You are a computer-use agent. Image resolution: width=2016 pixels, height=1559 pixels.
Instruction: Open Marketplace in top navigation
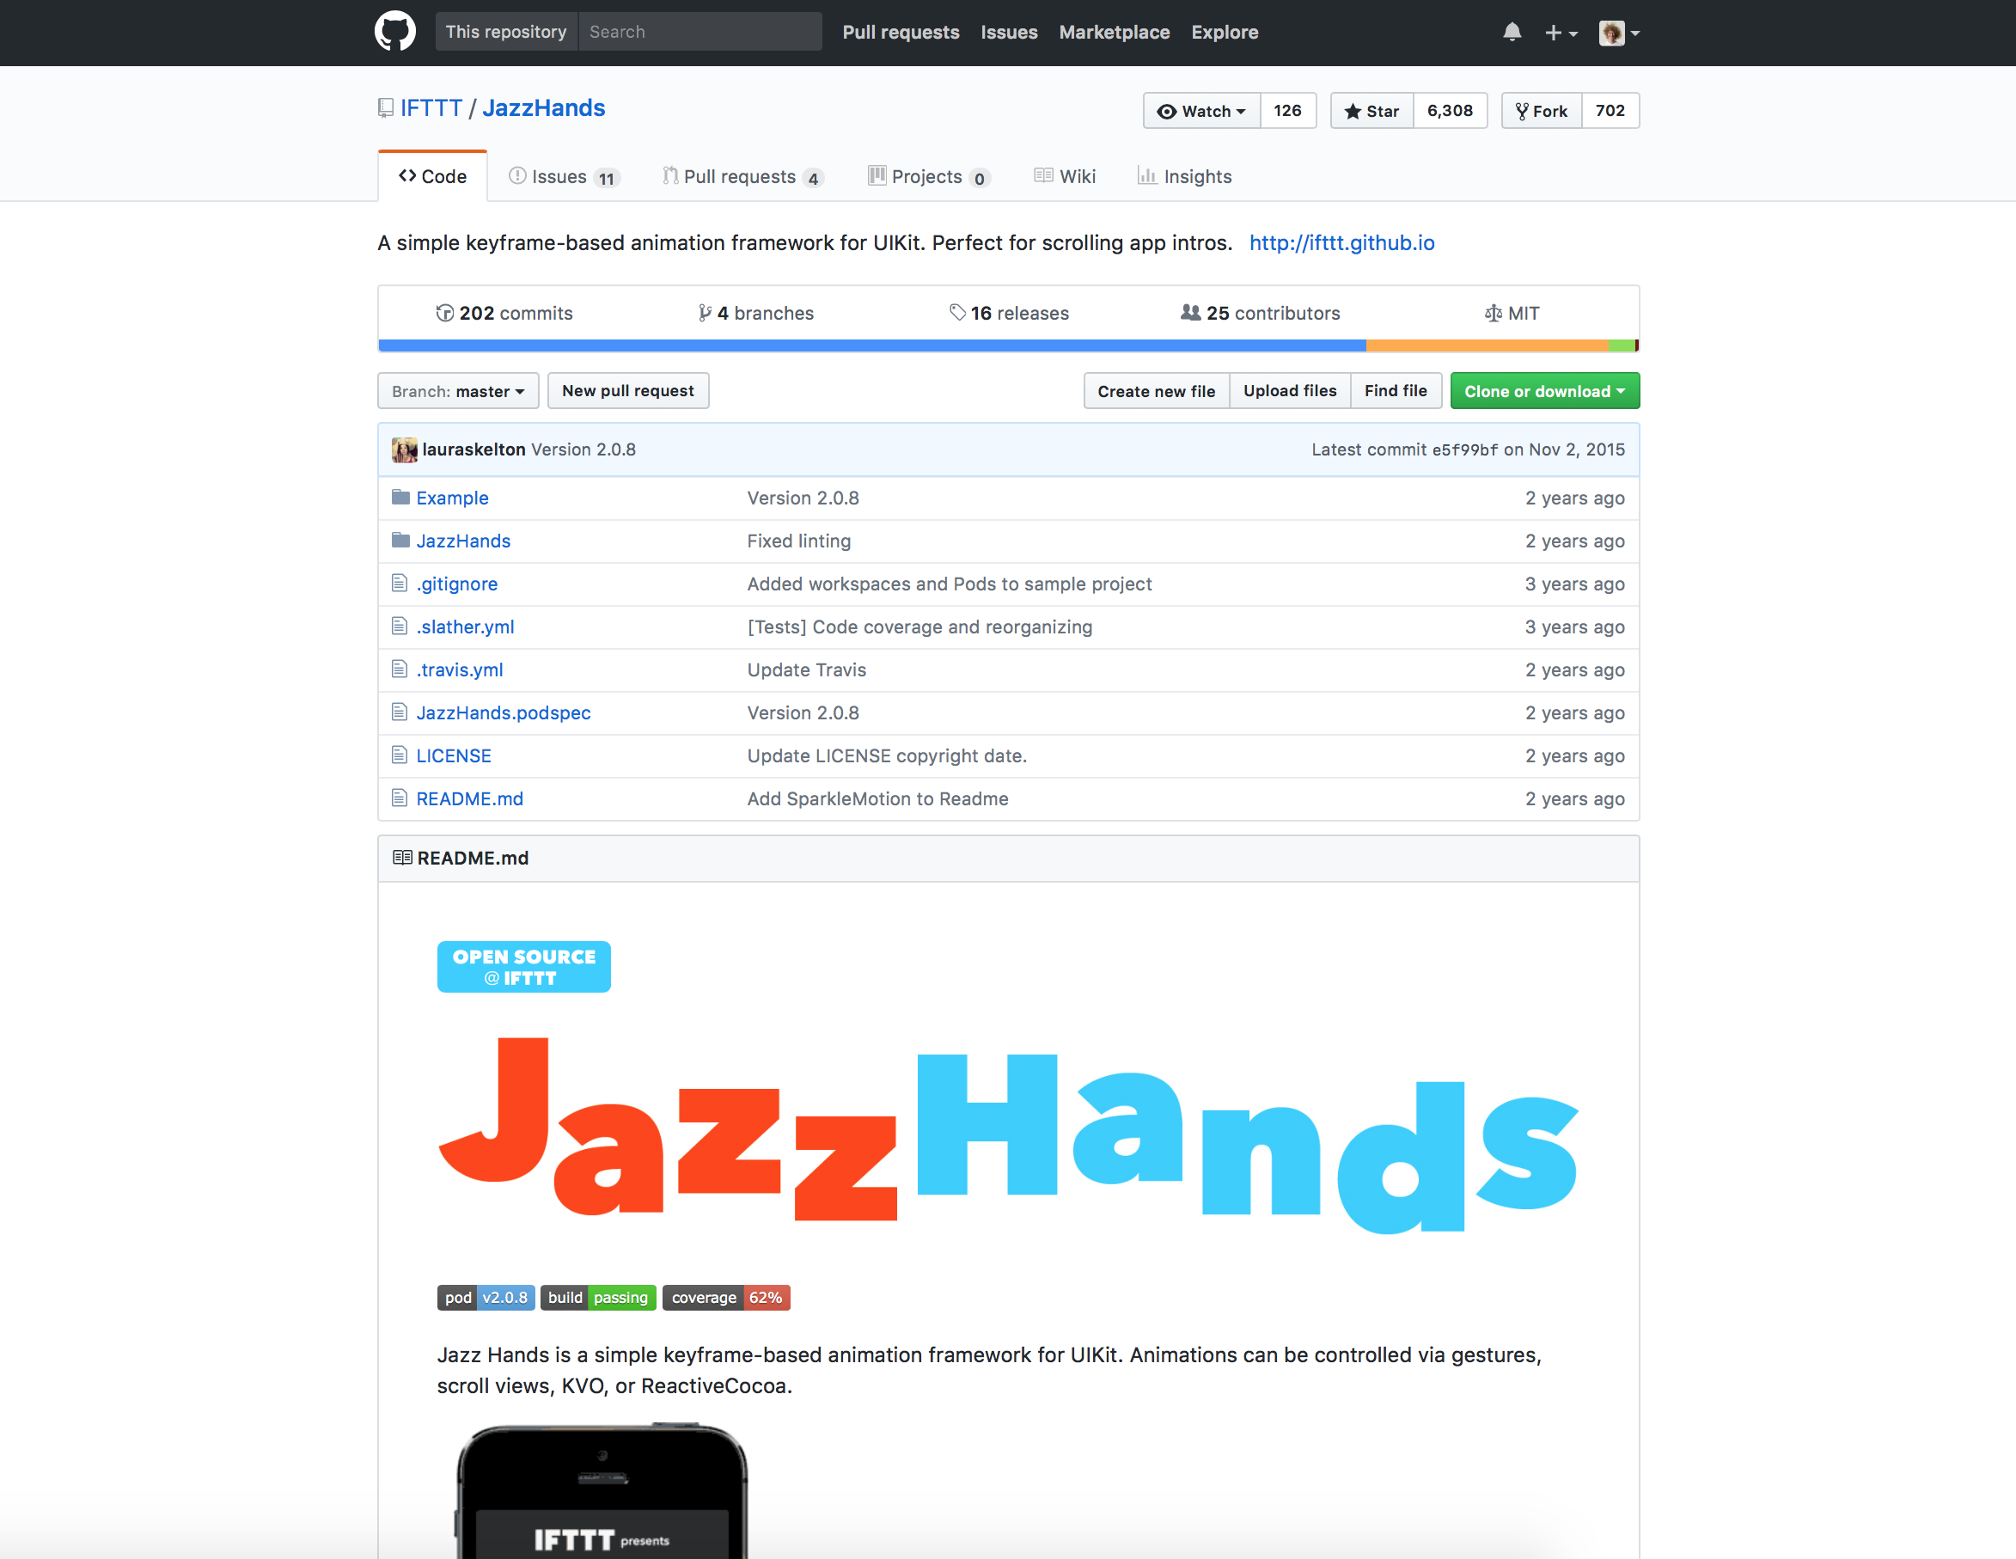click(x=1115, y=33)
